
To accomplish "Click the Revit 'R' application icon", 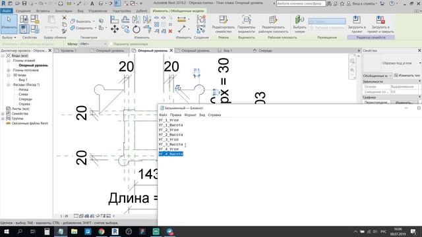I will (3, 3).
